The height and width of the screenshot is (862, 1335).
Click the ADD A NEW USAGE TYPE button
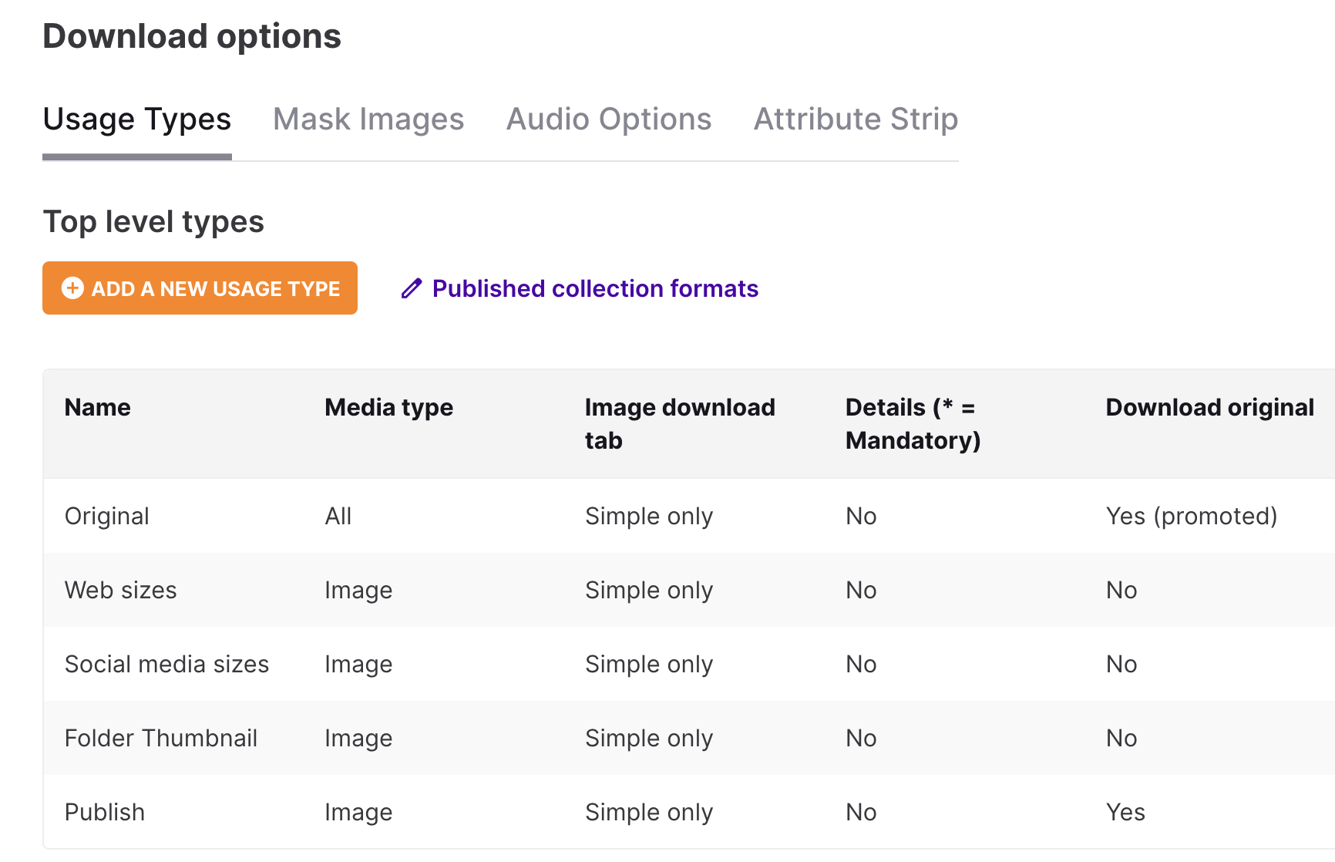200,288
